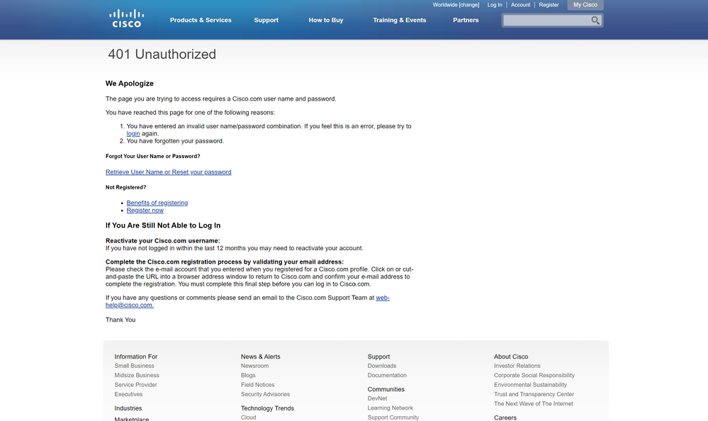Open Service Provider footer link
This screenshot has width=708, height=421.
(x=136, y=385)
